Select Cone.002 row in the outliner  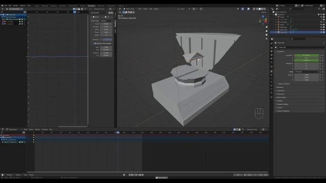coord(297,22)
